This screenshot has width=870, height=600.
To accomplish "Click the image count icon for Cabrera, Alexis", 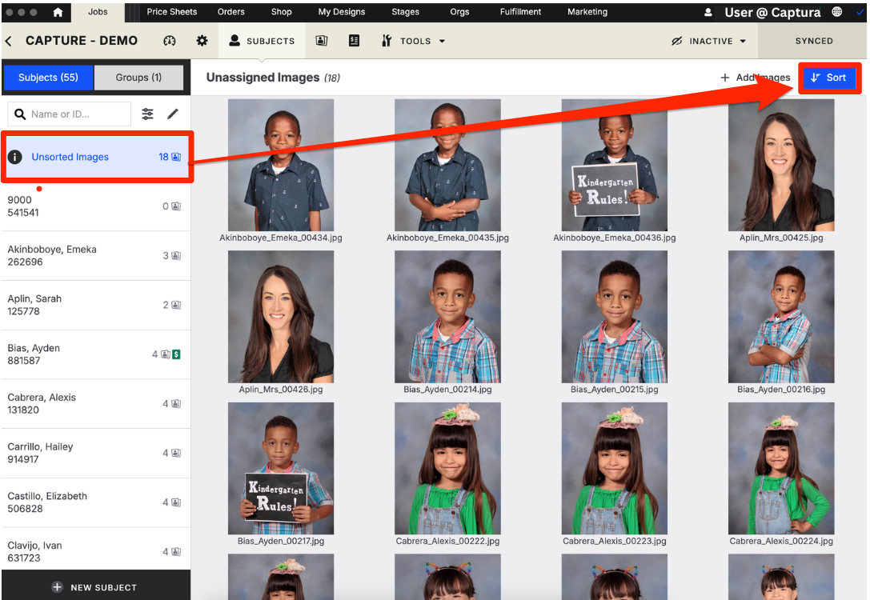I will pyautogui.click(x=176, y=404).
